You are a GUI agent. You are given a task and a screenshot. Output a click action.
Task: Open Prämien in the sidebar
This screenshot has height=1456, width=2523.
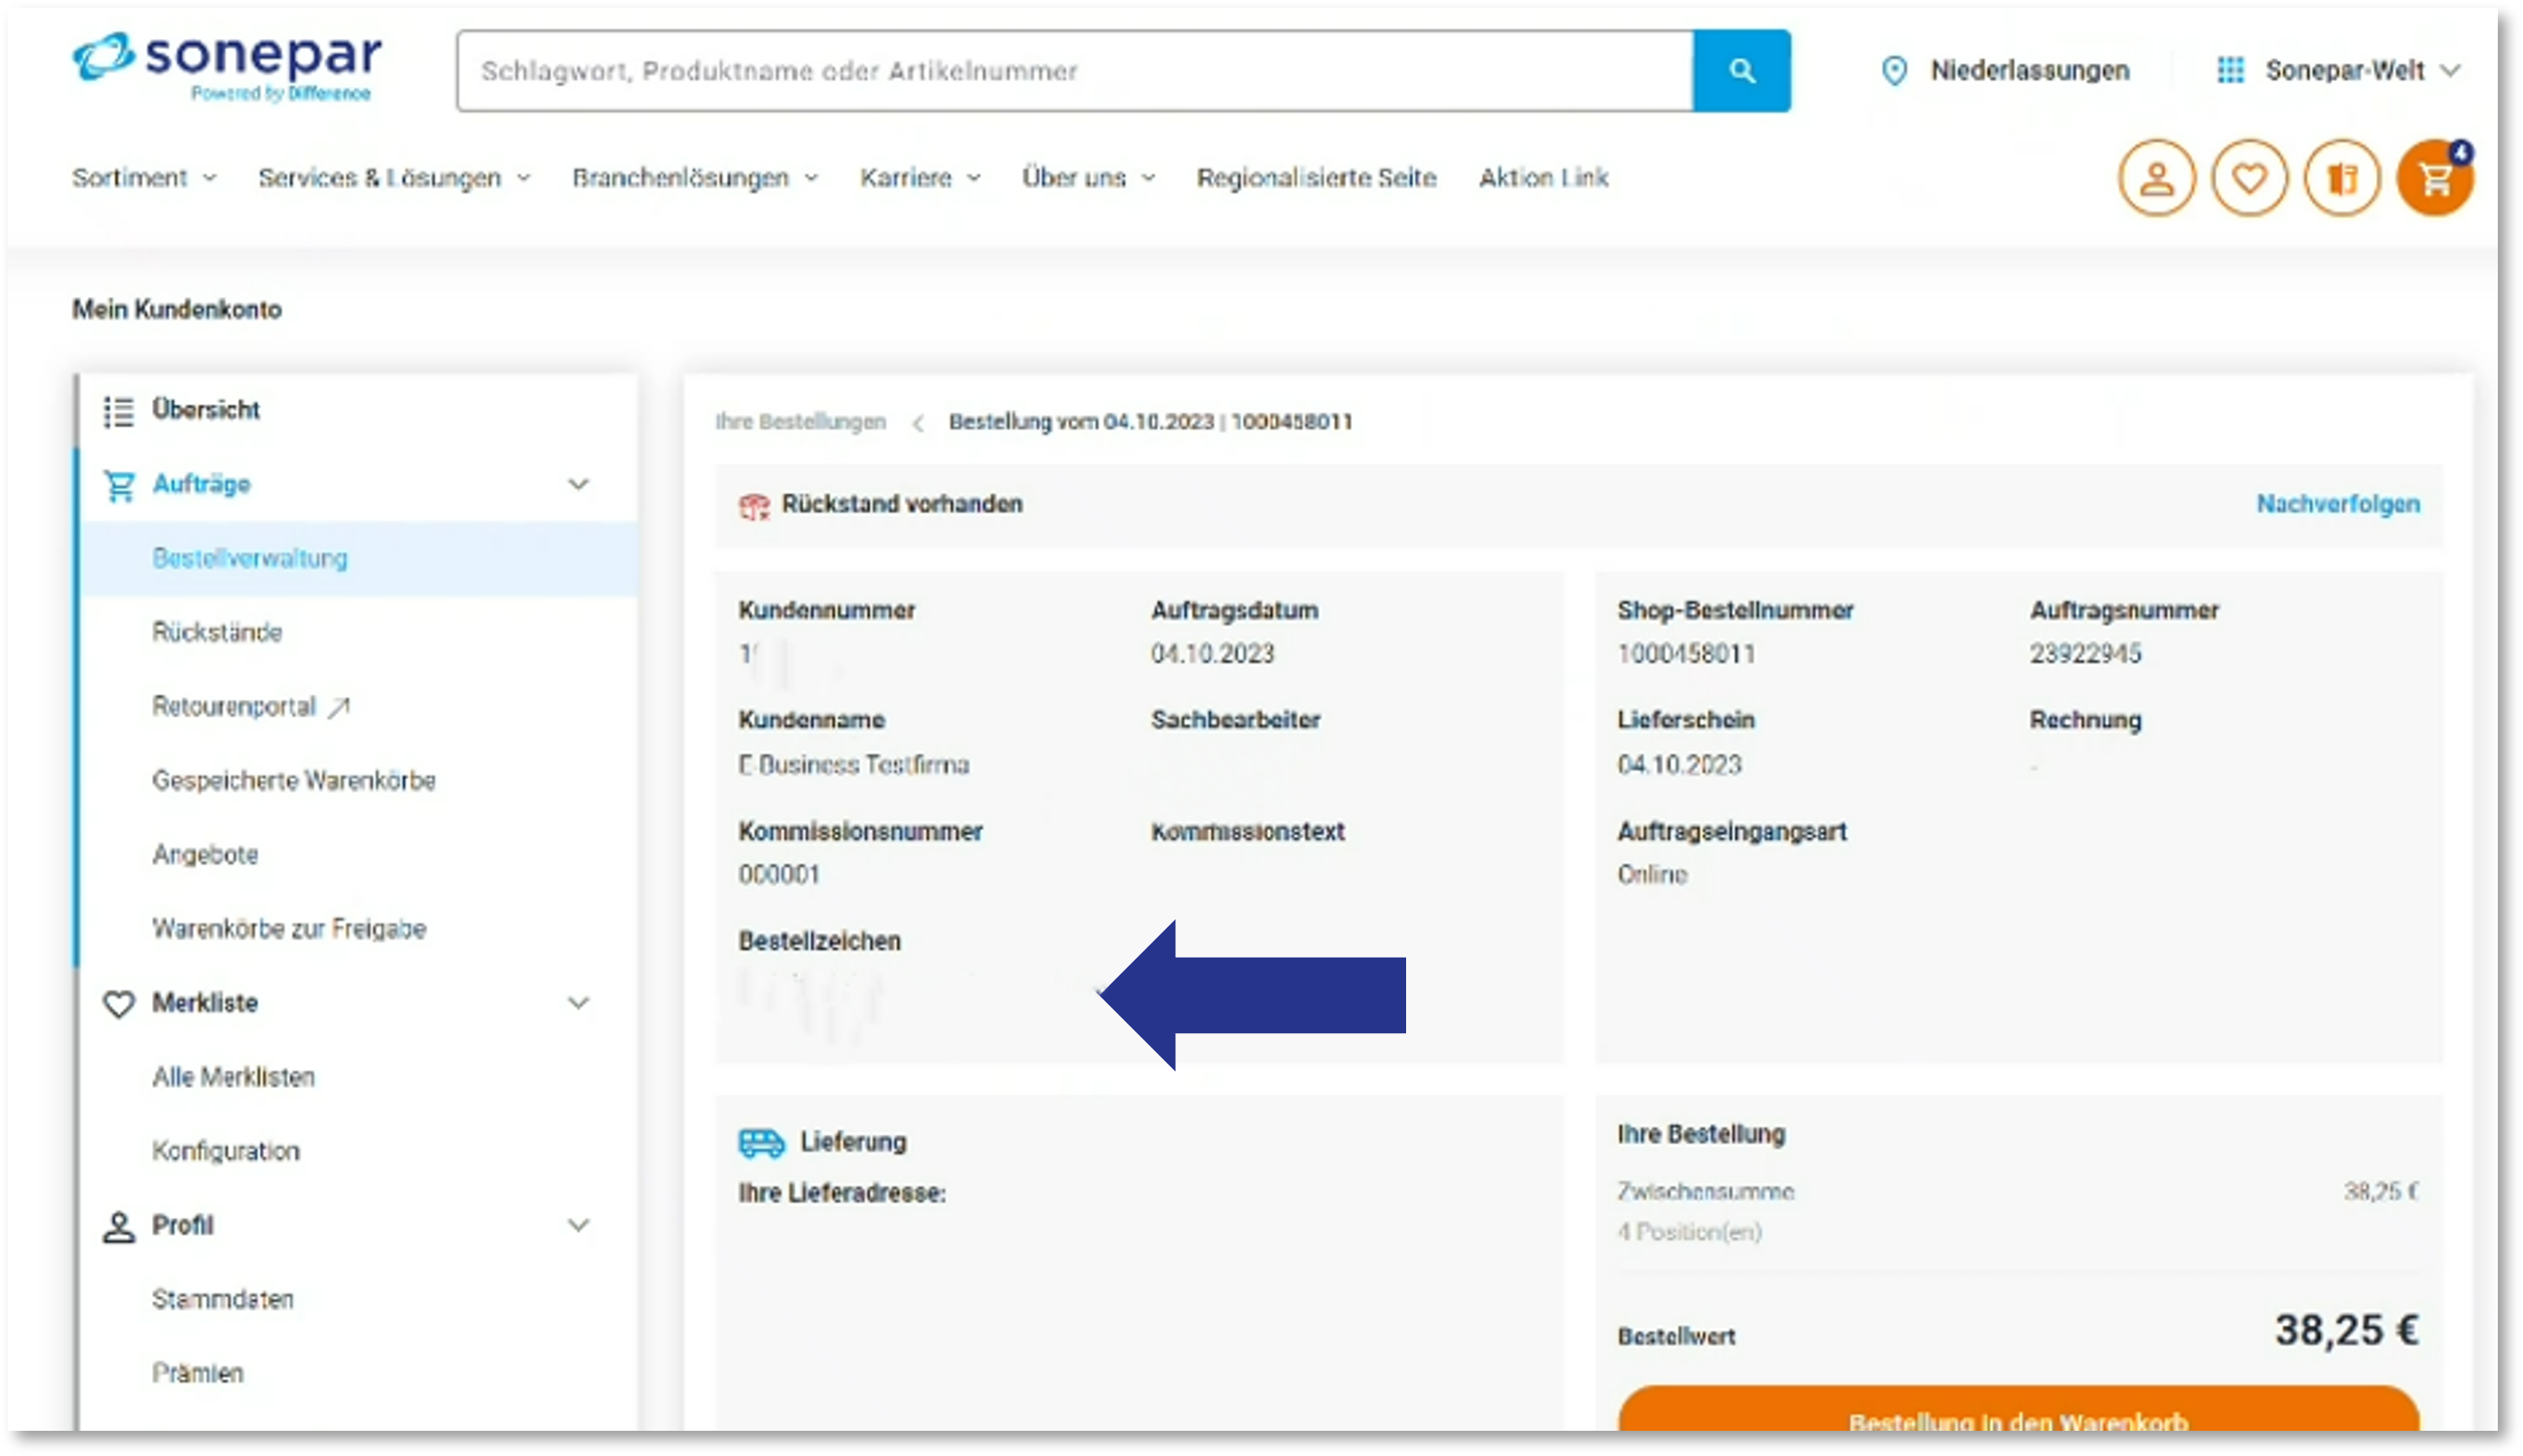[x=198, y=1374]
